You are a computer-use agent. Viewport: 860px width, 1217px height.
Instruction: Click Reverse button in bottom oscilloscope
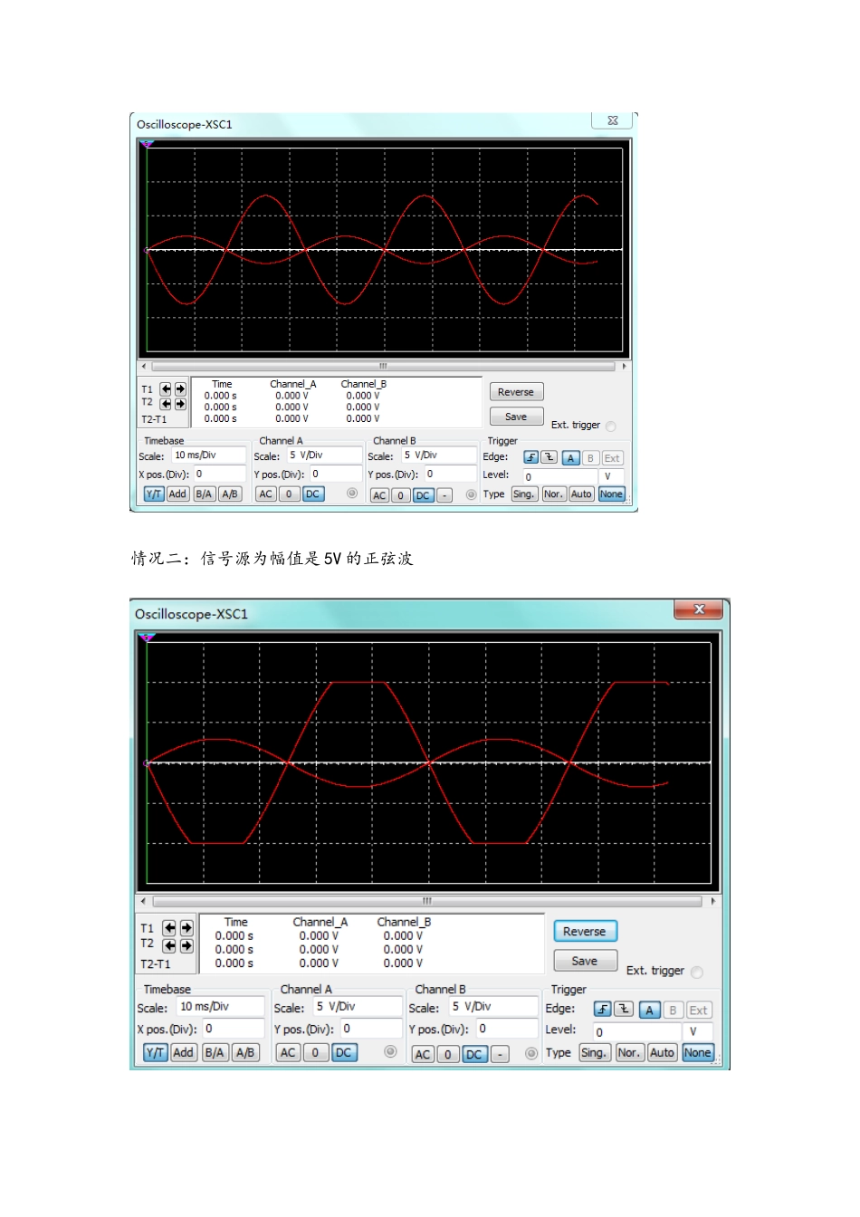point(585,931)
